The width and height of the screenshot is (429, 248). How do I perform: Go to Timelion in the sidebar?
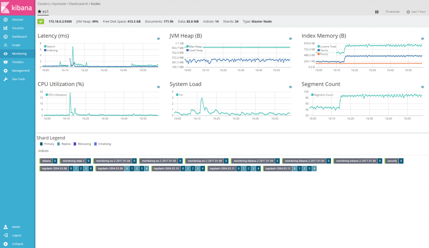18,62
